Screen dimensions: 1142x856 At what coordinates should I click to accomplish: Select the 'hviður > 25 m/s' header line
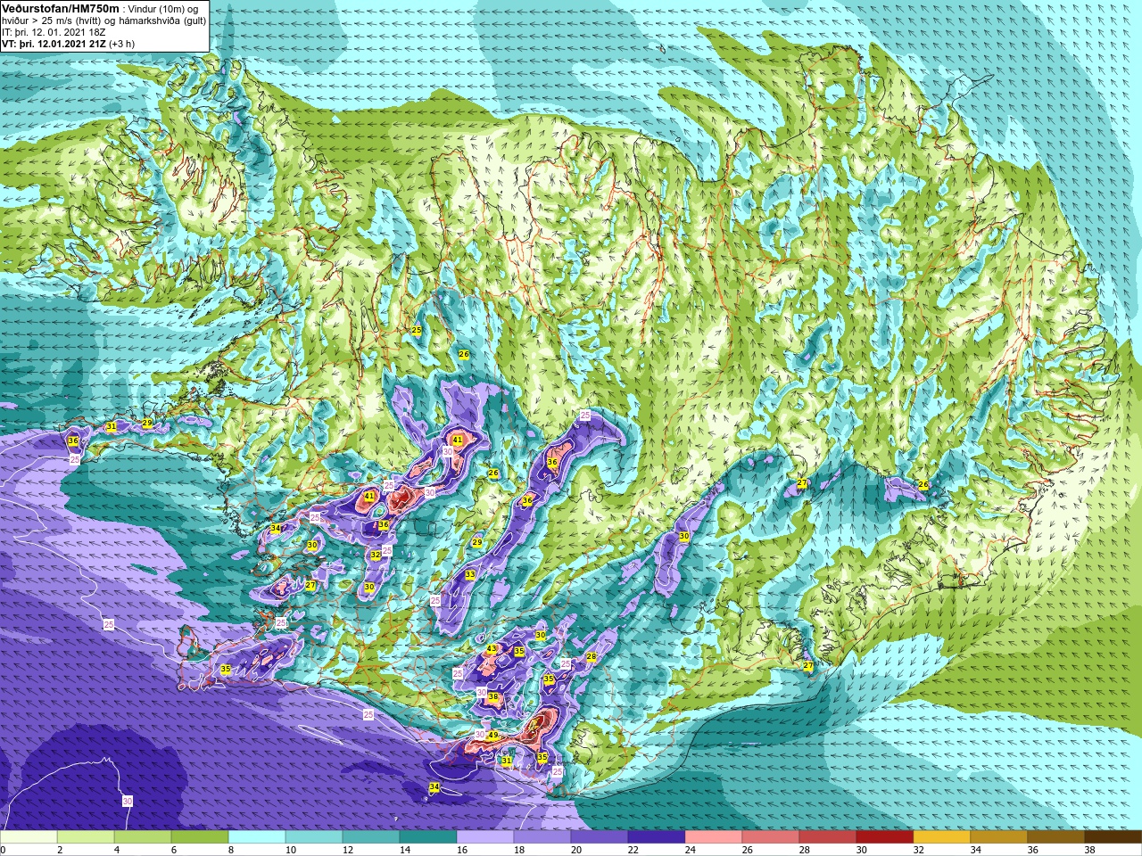click(103, 20)
